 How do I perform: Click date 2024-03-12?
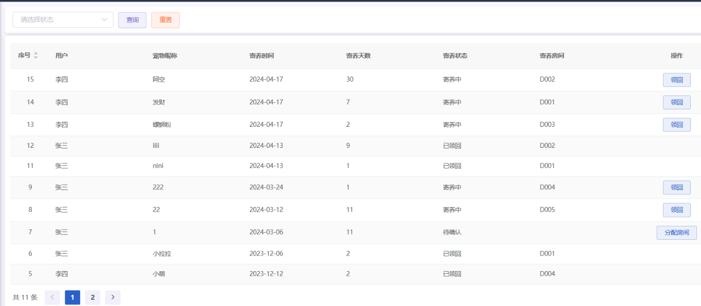(x=266, y=209)
